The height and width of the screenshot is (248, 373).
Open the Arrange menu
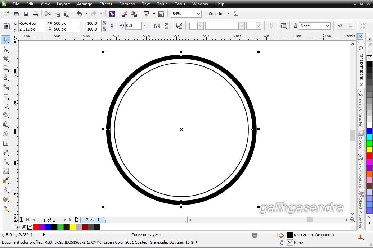click(85, 4)
